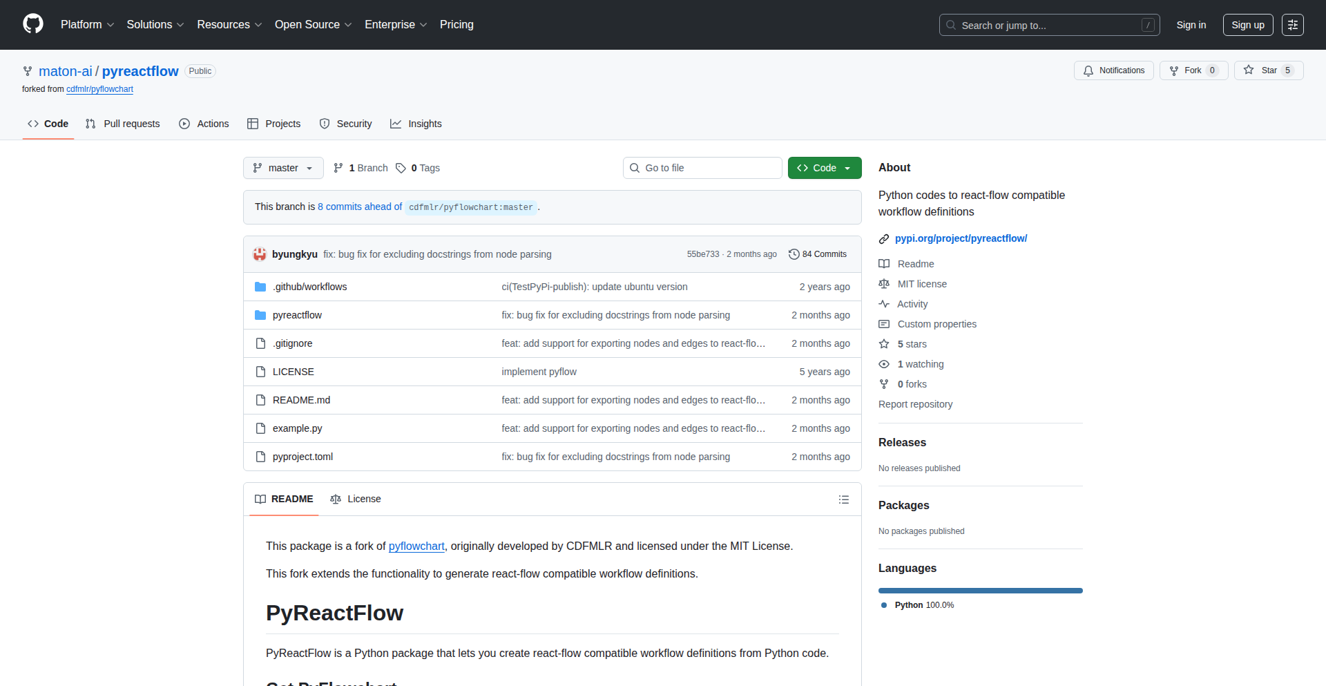Open the command palette icon beside Sign up
This screenshot has width=1326, height=686.
pyautogui.click(x=1293, y=25)
